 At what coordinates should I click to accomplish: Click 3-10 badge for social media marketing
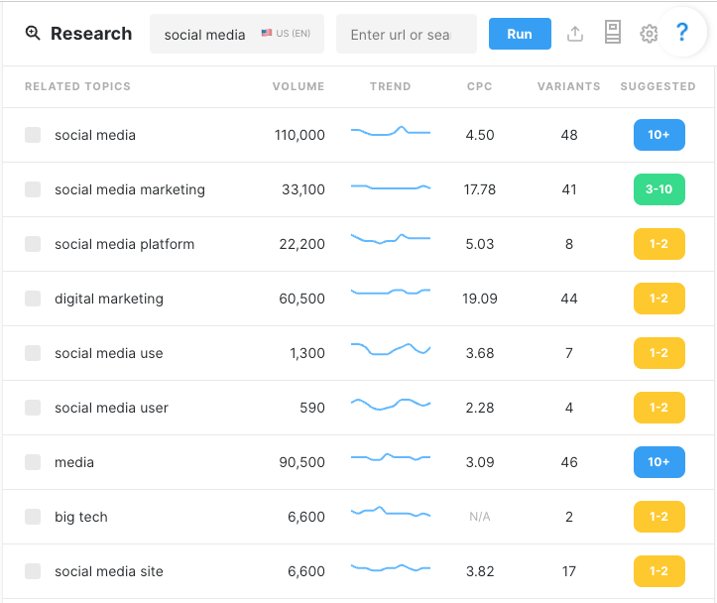658,189
